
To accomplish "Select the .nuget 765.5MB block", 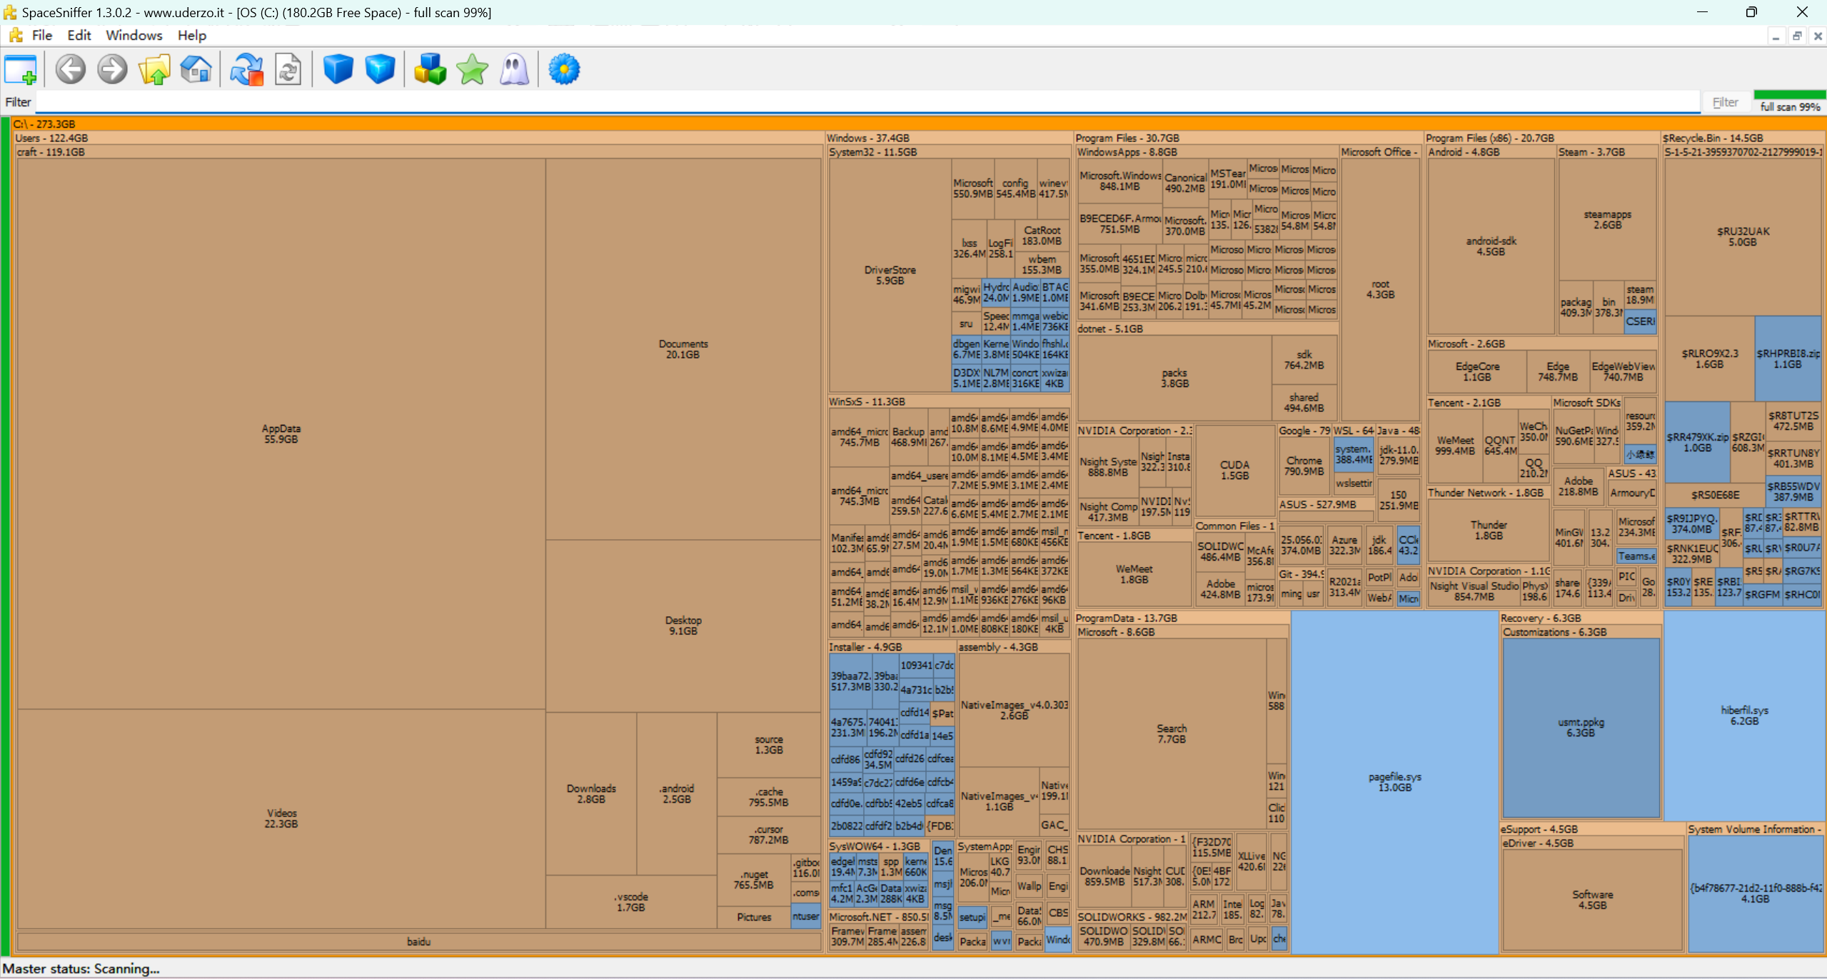I will click(754, 879).
